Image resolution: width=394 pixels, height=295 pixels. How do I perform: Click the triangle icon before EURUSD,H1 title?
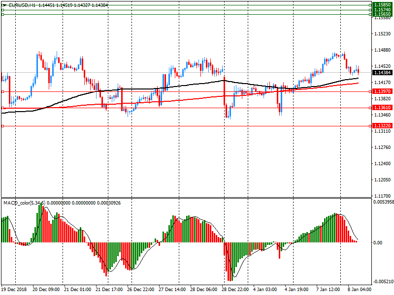coord(4,5)
